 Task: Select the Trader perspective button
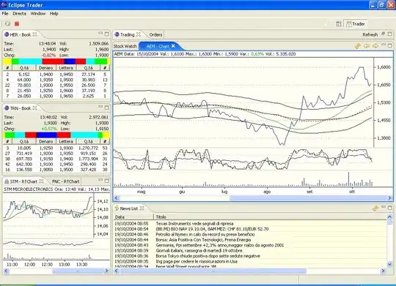click(356, 24)
